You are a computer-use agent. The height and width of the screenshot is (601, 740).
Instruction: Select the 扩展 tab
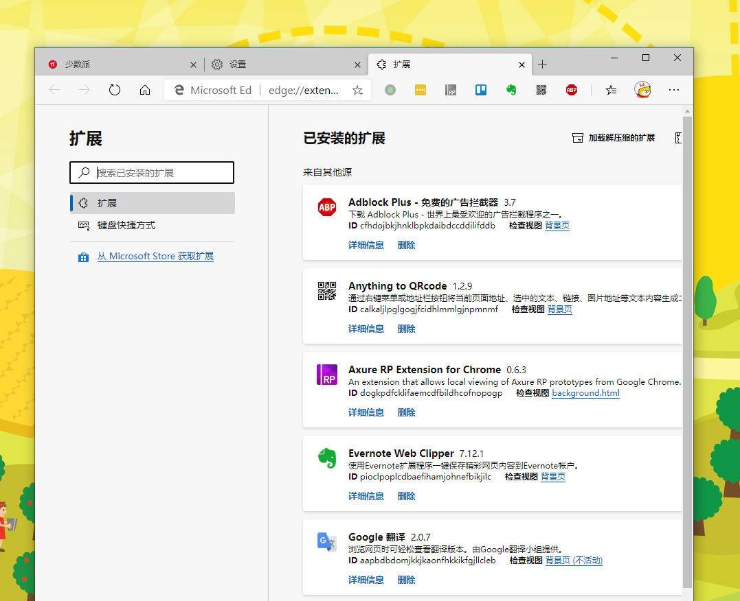[450, 64]
